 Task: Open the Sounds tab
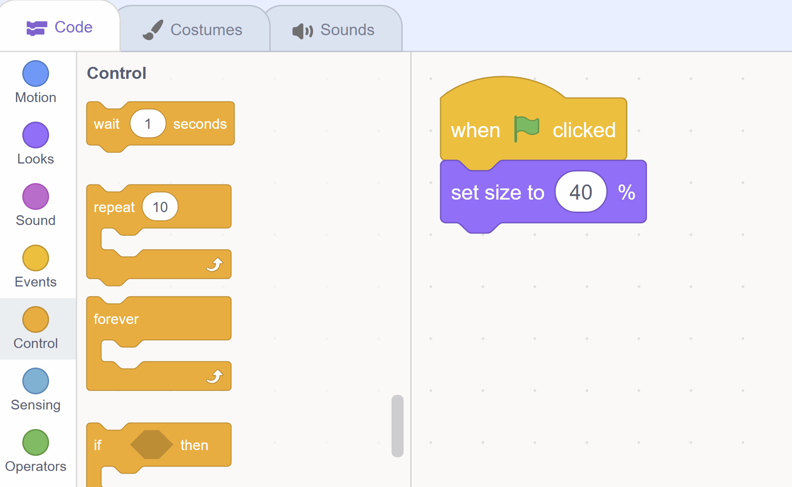[x=334, y=30]
